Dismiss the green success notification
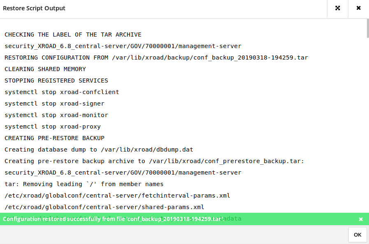The width and height of the screenshot is (369, 244). click(x=361, y=219)
